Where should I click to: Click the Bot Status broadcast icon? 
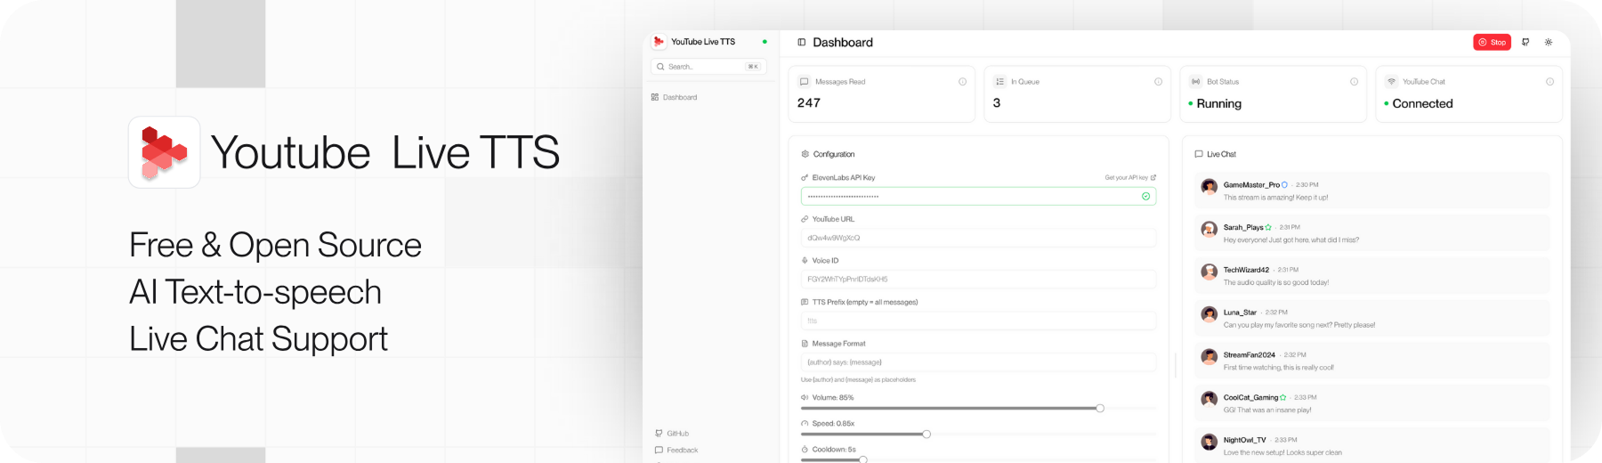point(1196,81)
